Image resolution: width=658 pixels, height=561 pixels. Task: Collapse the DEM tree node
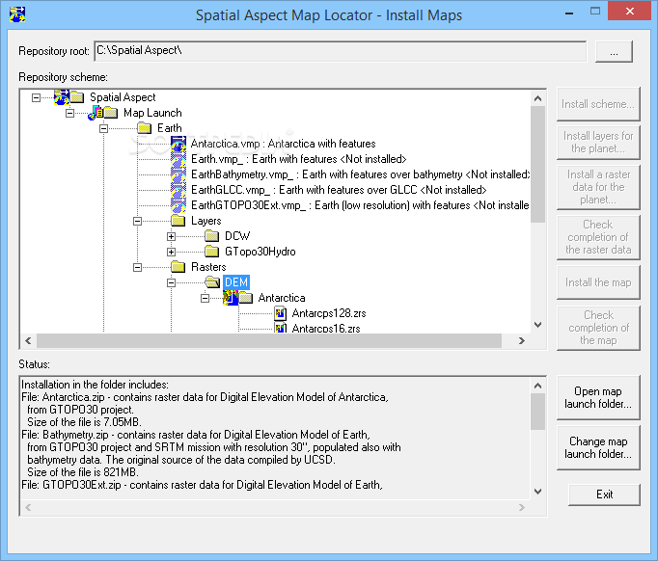pyautogui.click(x=171, y=282)
